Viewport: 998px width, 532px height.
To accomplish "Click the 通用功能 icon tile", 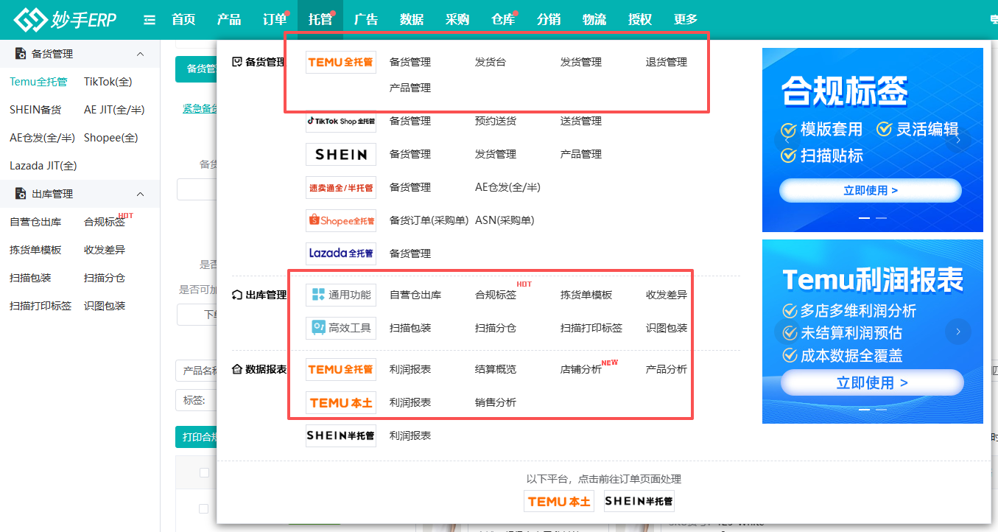I will point(340,295).
